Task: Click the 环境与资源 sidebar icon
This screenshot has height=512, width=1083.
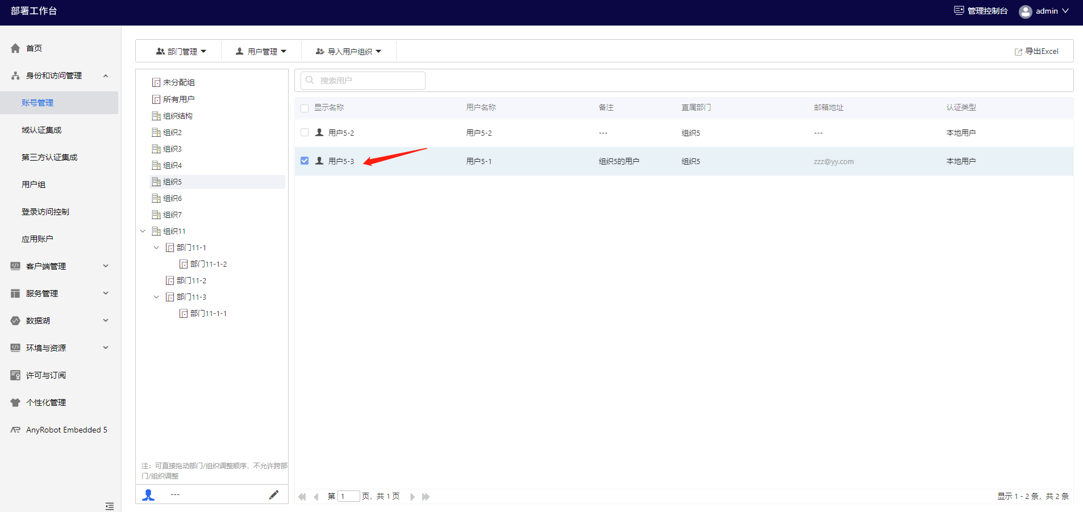Action: coord(15,347)
